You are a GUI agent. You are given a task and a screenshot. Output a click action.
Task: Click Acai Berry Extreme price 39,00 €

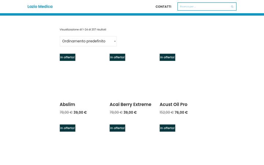[x=130, y=112]
